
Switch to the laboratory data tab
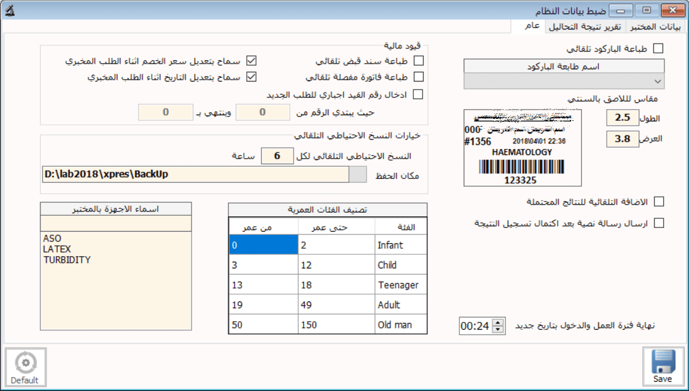click(656, 26)
